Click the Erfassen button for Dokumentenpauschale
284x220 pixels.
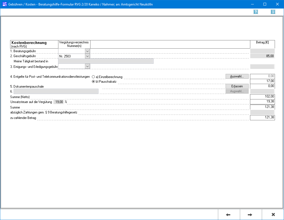coord(237,86)
